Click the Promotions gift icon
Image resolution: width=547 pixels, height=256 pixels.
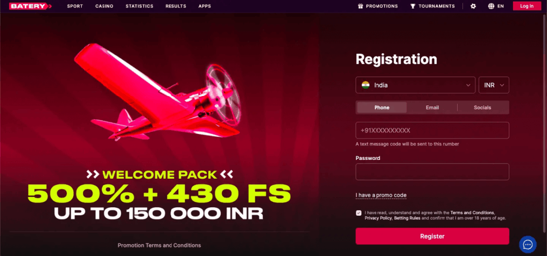coord(360,6)
